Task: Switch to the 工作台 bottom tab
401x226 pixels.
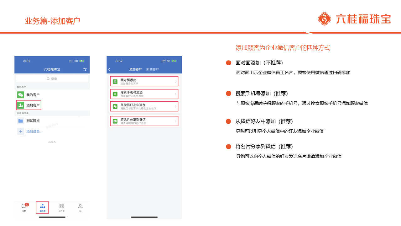Action: coord(61,207)
